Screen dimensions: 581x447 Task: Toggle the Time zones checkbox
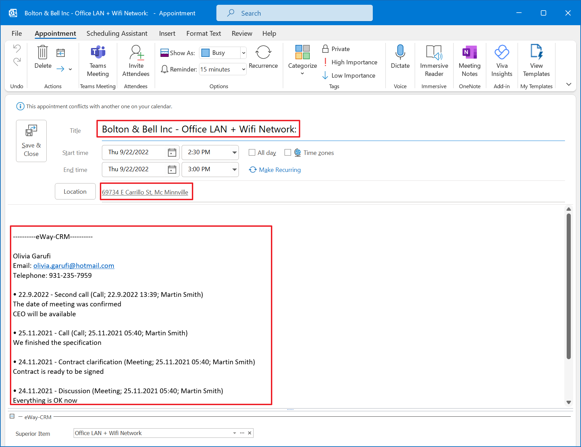pyautogui.click(x=288, y=153)
